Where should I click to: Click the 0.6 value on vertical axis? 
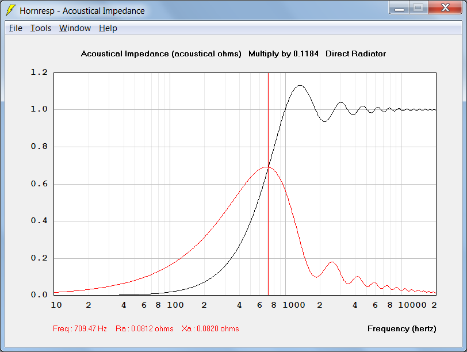coord(39,183)
